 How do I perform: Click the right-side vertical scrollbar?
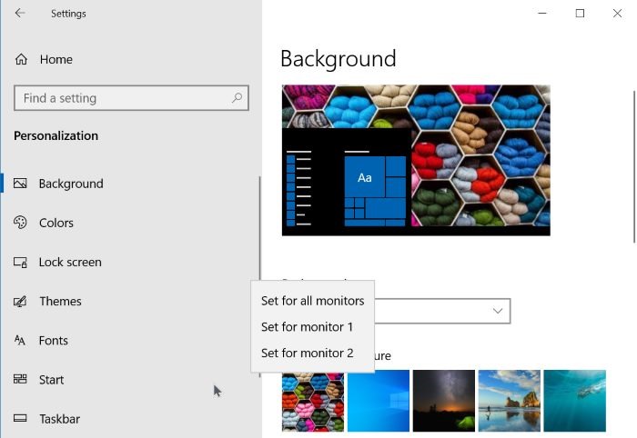coord(633,164)
